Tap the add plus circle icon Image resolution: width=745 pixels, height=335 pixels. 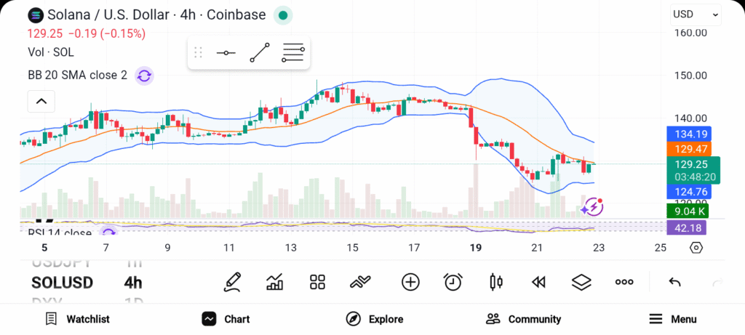[410, 282]
